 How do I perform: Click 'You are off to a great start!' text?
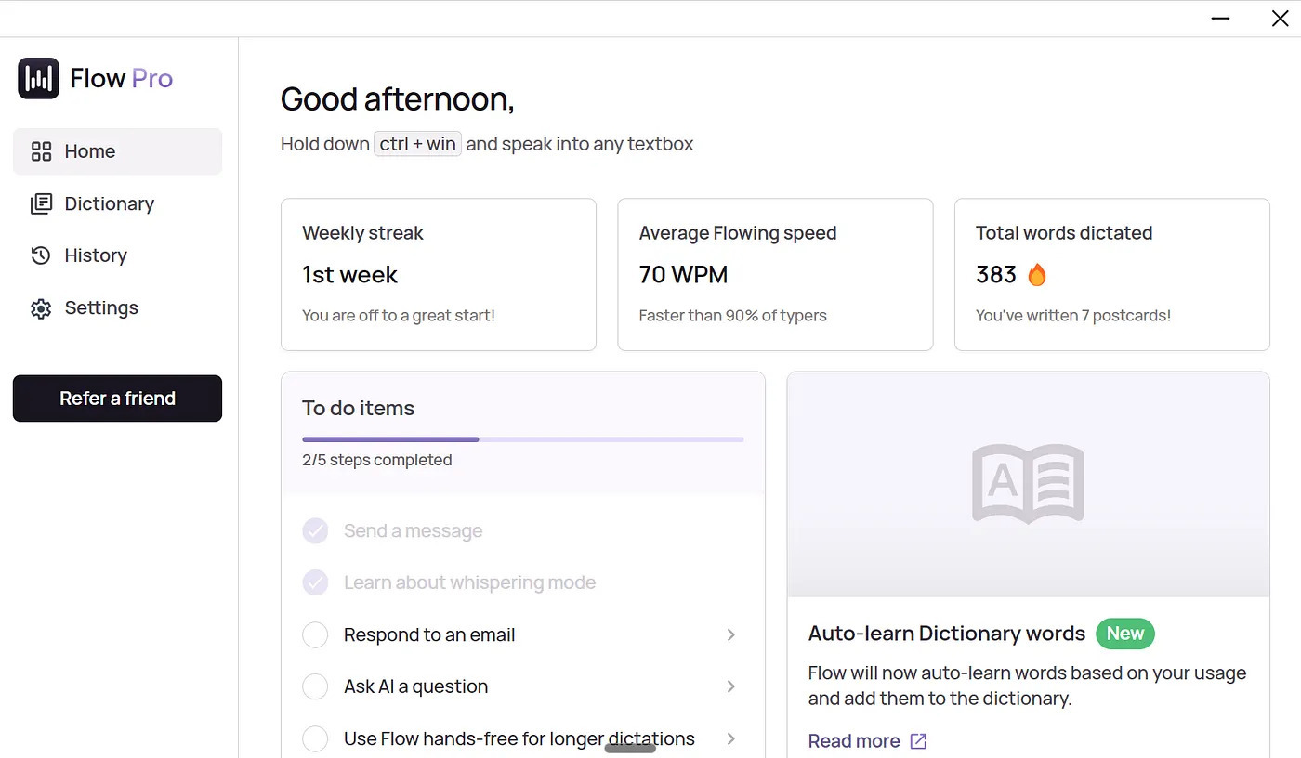pyautogui.click(x=399, y=315)
